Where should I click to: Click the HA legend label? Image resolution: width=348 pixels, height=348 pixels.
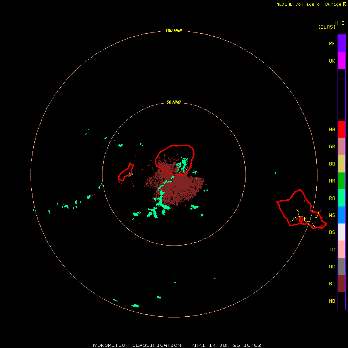coord(332,129)
